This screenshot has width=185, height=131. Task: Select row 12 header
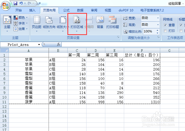(4, 107)
